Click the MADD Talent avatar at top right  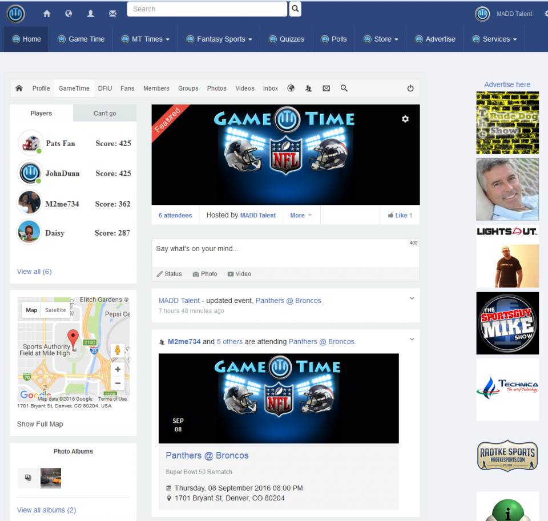coord(482,14)
